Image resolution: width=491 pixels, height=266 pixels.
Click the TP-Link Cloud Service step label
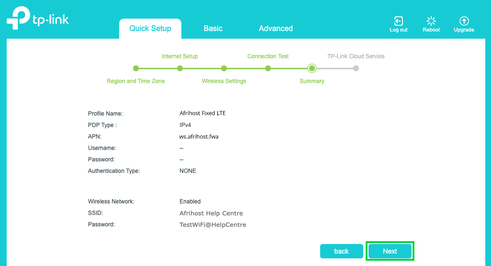point(356,56)
